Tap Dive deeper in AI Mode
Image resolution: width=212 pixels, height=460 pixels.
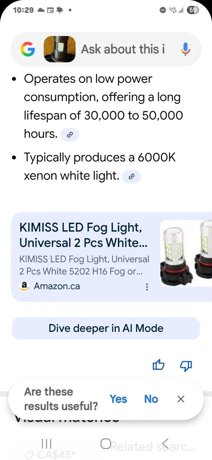[106, 328]
